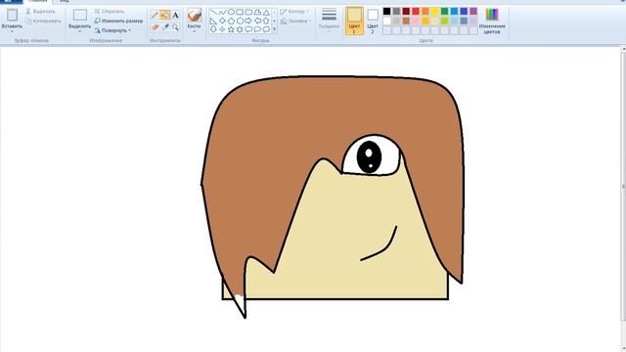Click the character's eye on canvas
The image size is (626, 352).
[372, 155]
